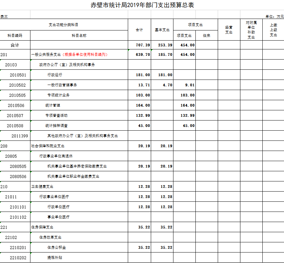Viewport: 284px width, 263px height.
Task: Click the value 13.71
Action: [144, 85]
